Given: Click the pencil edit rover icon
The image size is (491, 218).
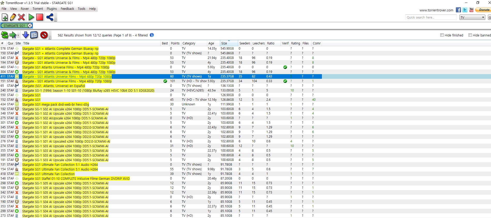Looking at the screenshot, I should point(13,17).
